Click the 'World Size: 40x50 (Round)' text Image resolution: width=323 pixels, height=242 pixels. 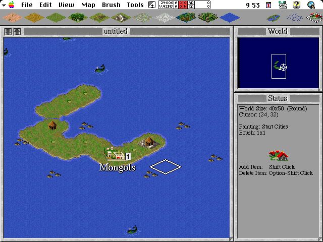point(273,108)
